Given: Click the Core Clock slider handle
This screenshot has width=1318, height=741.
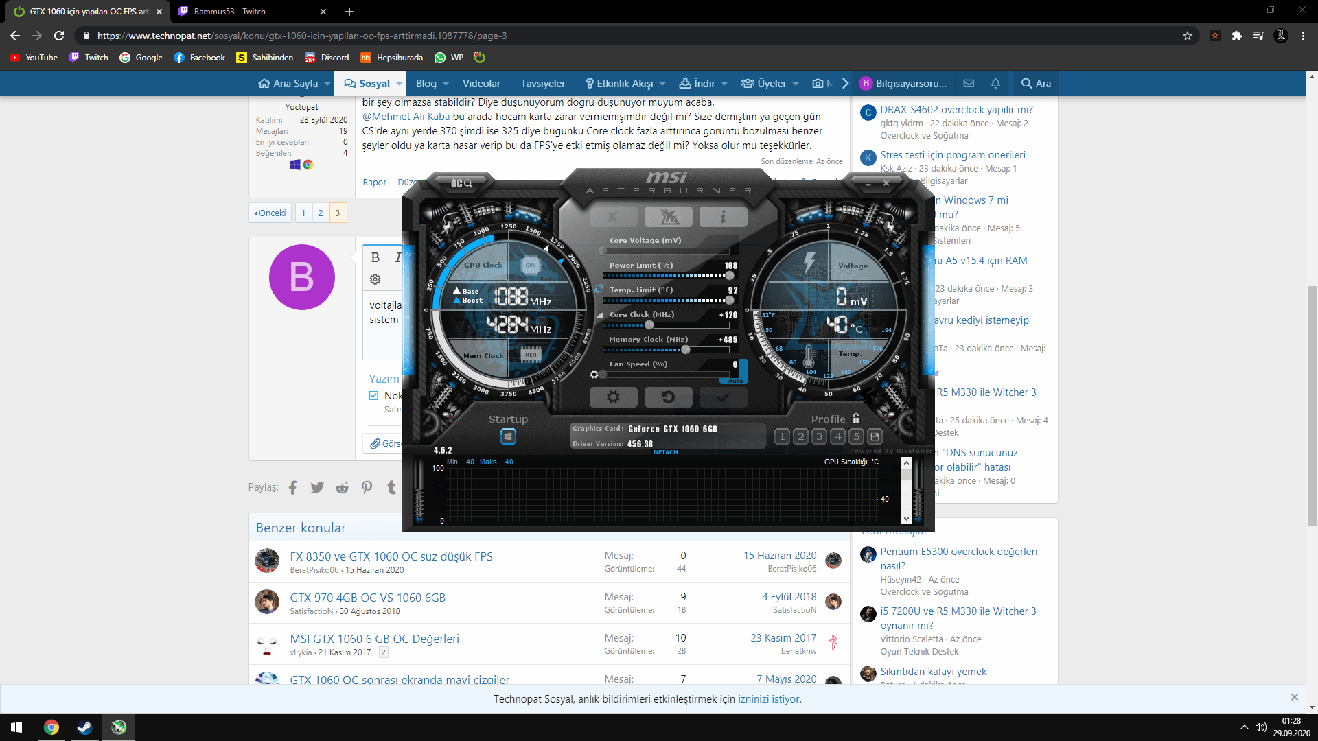Looking at the screenshot, I should point(649,325).
